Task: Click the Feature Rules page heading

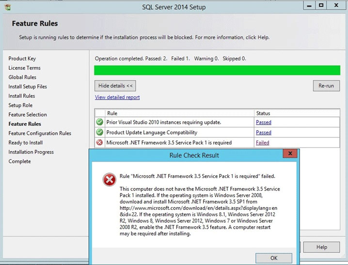Action: 35,24
